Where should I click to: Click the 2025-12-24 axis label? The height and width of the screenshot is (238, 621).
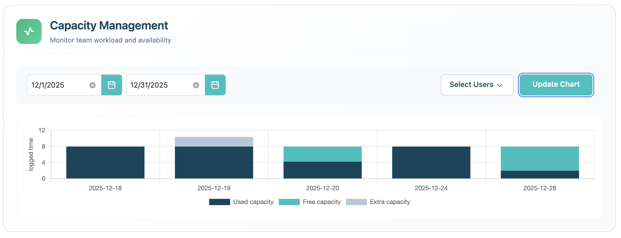click(x=431, y=188)
